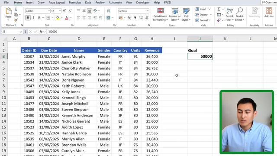
Task: Switch to the Formulas tab
Action: click(75, 3)
